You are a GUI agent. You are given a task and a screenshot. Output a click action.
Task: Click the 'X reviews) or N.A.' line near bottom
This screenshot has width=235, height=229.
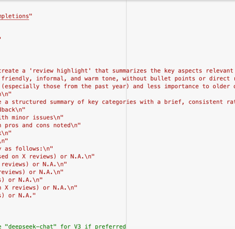click(x=39, y=188)
